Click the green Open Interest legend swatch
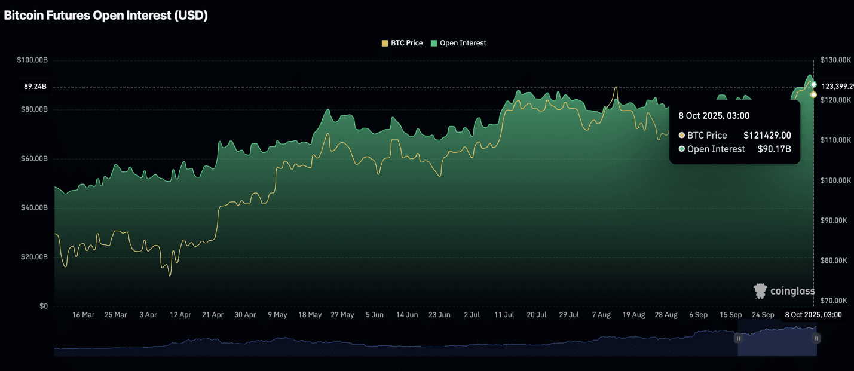The height and width of the screenshot is (371, 854). [434, 43]
